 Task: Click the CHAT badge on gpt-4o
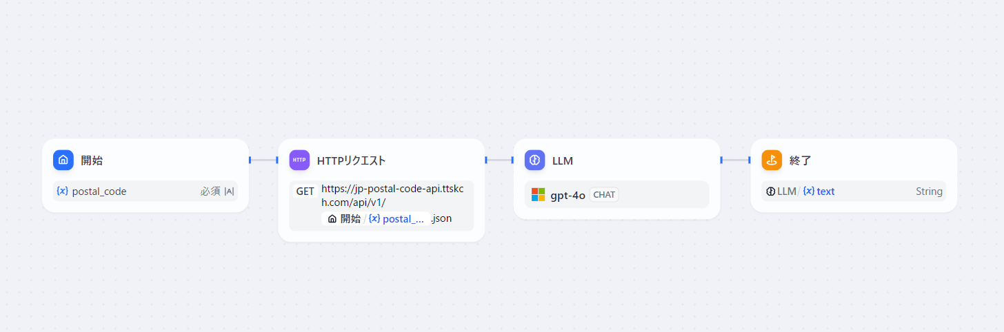[x=604, y=195]
